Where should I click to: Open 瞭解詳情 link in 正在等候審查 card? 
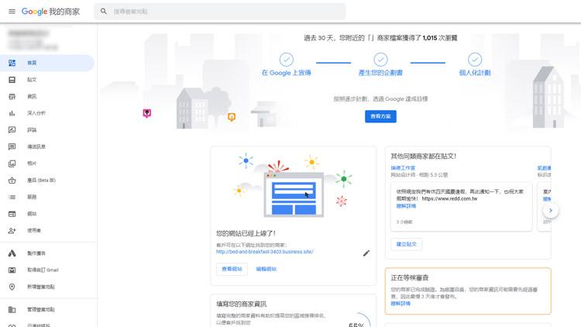401,304
